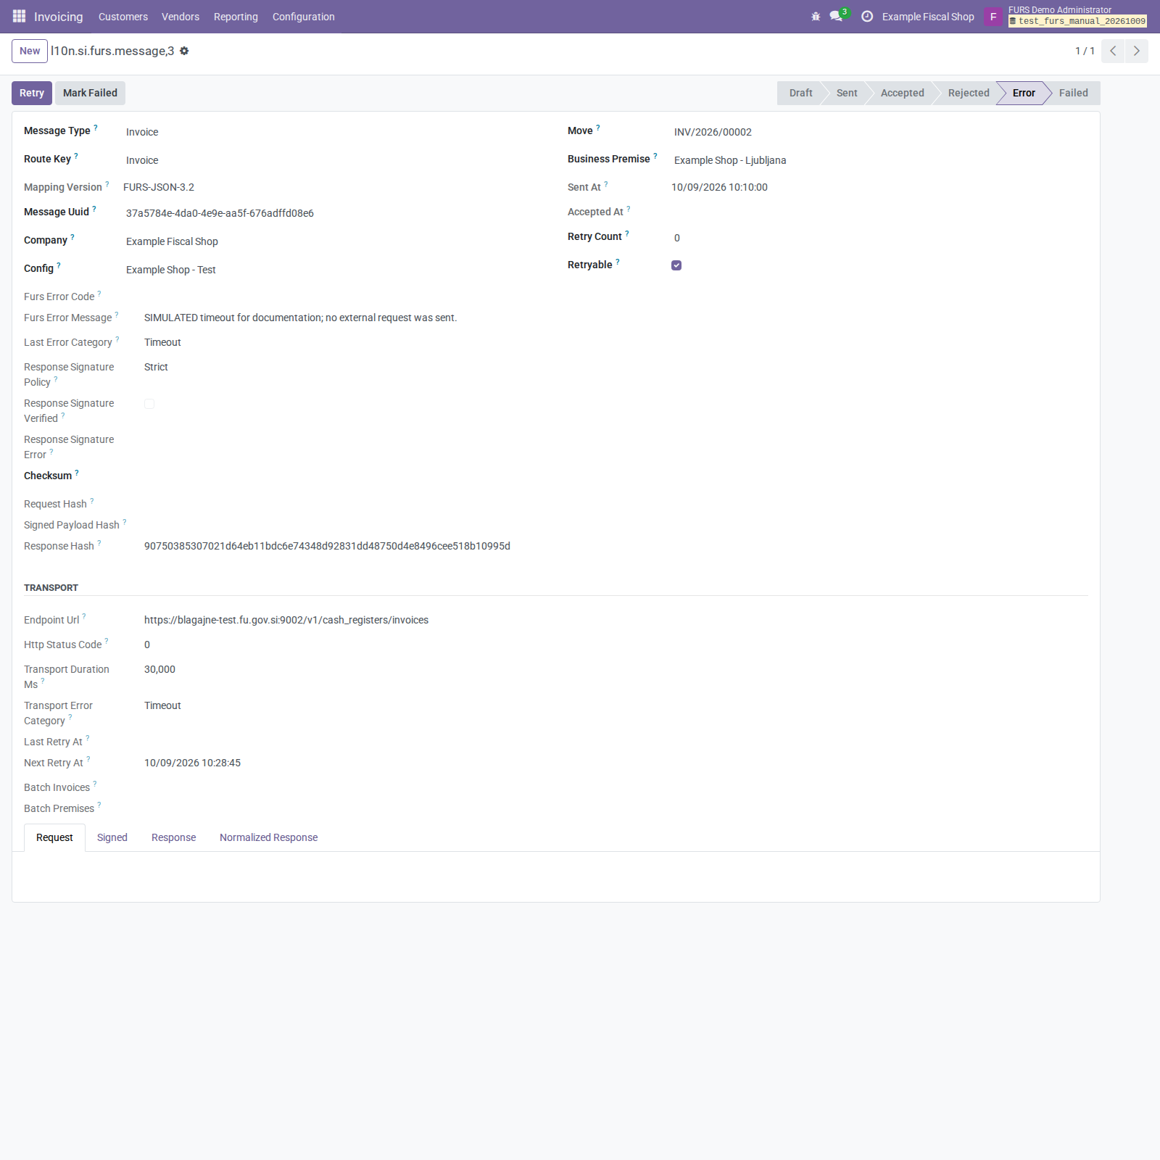Click Message Uuid value 37a5784e
The height and width of the screenshot is (1160, 1160).
pos(220,213)
